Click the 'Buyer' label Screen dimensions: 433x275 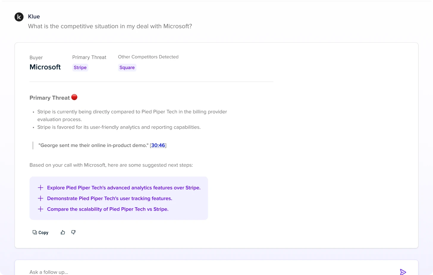click(x=36, y=58)
